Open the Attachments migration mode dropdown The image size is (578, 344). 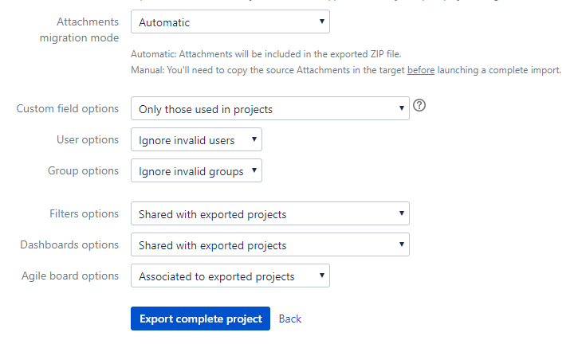click(x=230, y=22)
